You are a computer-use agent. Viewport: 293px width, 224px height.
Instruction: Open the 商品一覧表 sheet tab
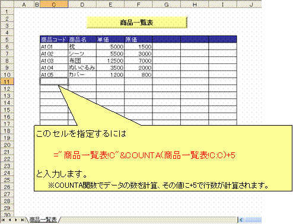point(43,220)
